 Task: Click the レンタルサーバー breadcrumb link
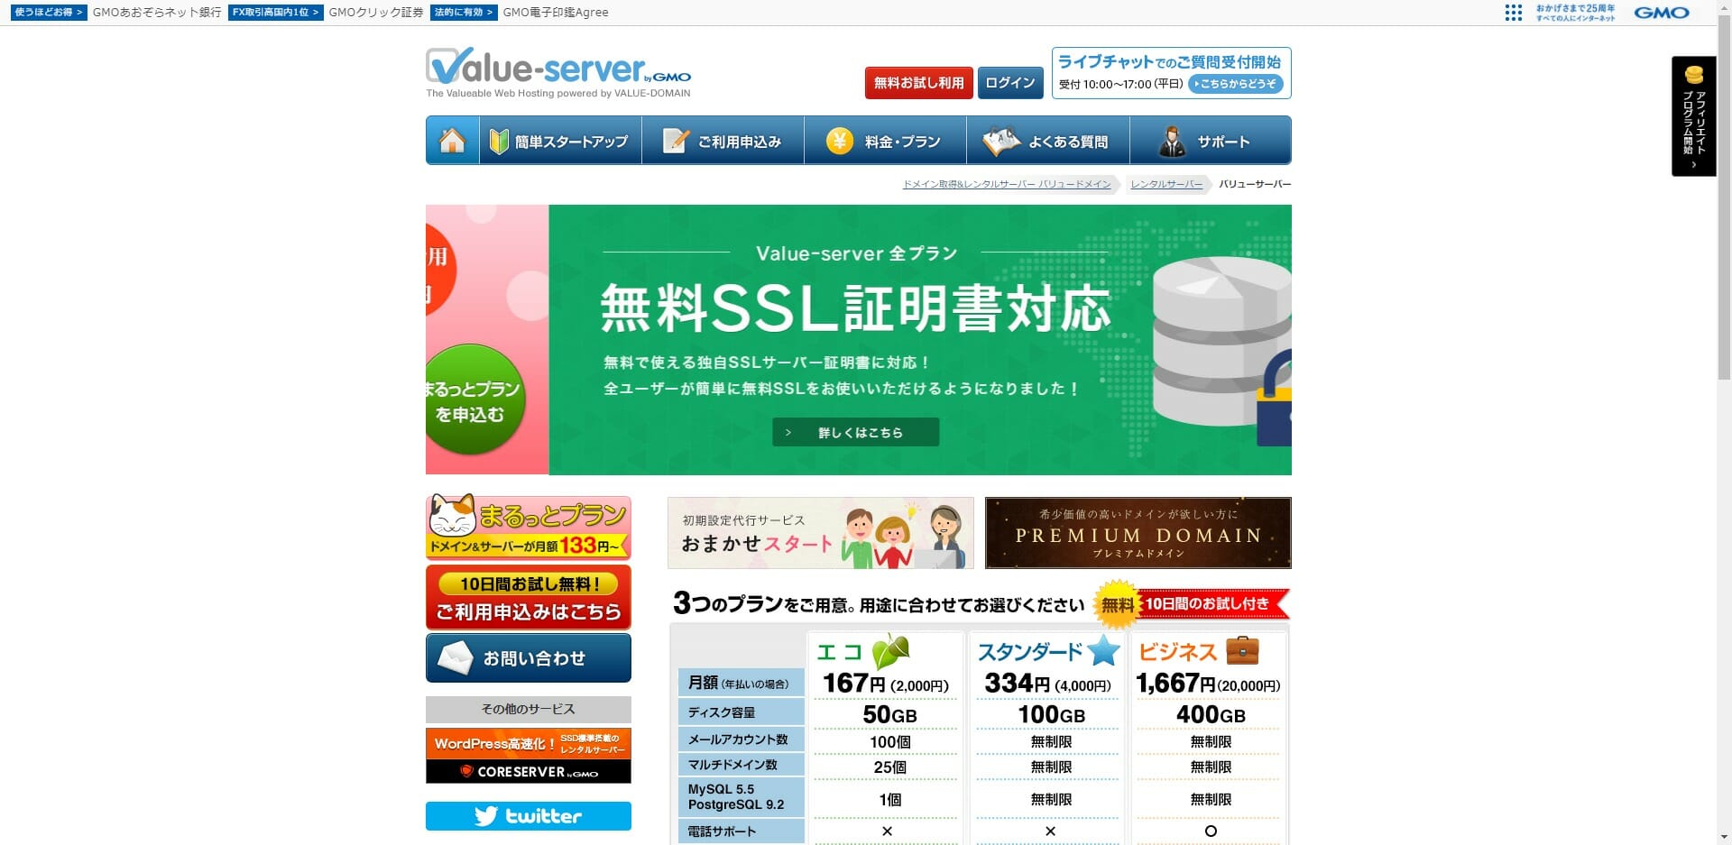(1166, 184)
